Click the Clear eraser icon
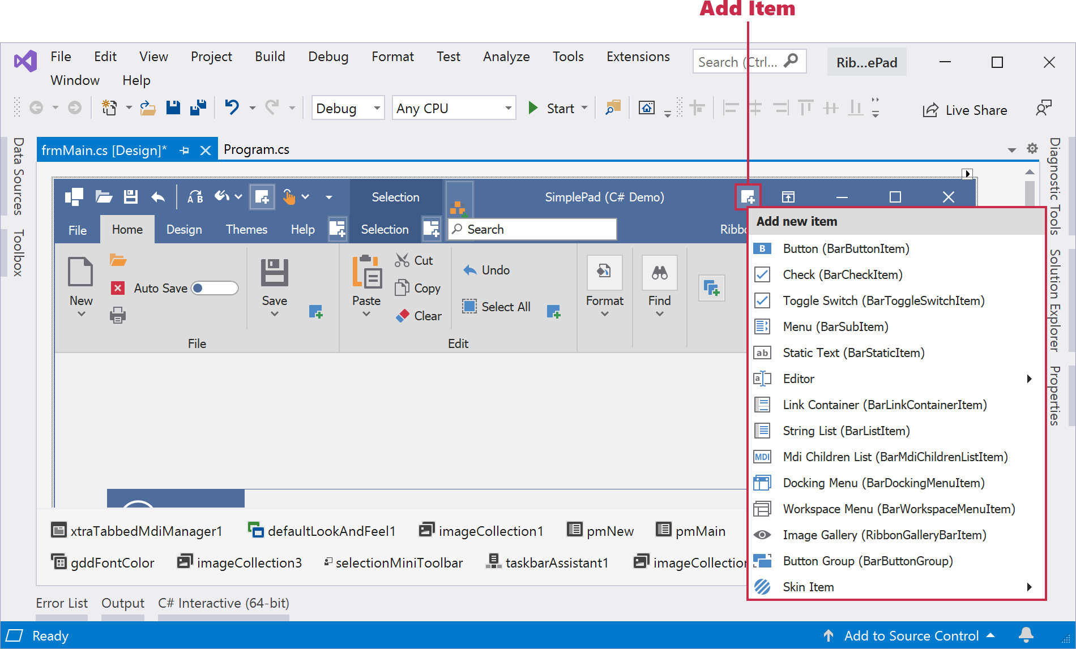The width and height of the screenshot is (1076, 649). [403, 316]
